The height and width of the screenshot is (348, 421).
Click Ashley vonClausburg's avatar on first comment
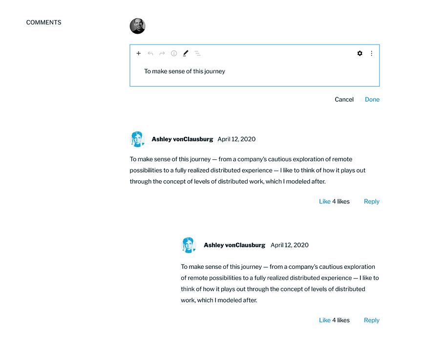click(138, 139)
